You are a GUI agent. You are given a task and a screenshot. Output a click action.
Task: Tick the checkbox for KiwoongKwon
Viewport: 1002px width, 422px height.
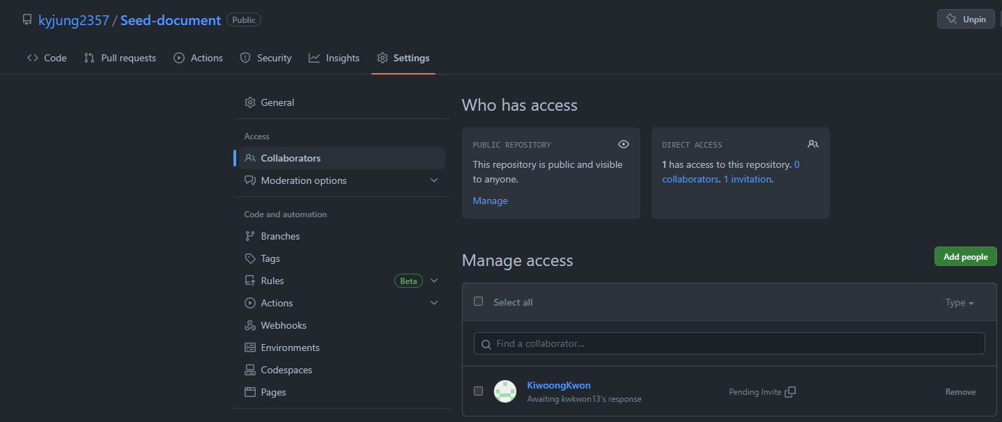pos(478,391)
